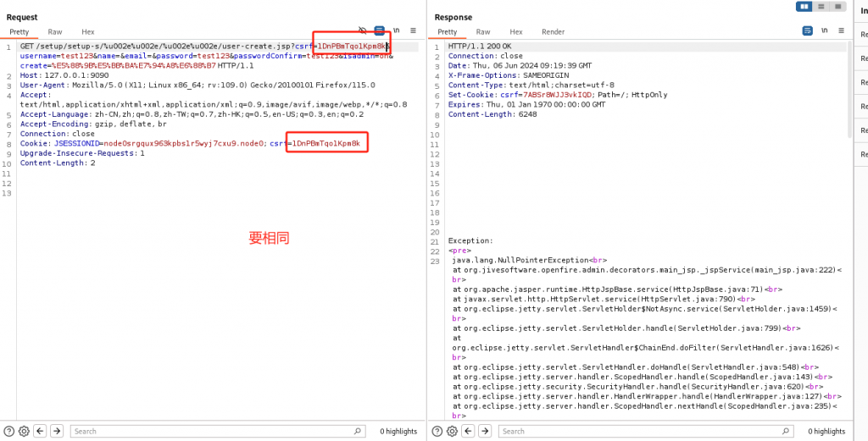This screenshot has height=441, width=868.
Task: Go to previous search match in Request
Action: pos(40,431)
